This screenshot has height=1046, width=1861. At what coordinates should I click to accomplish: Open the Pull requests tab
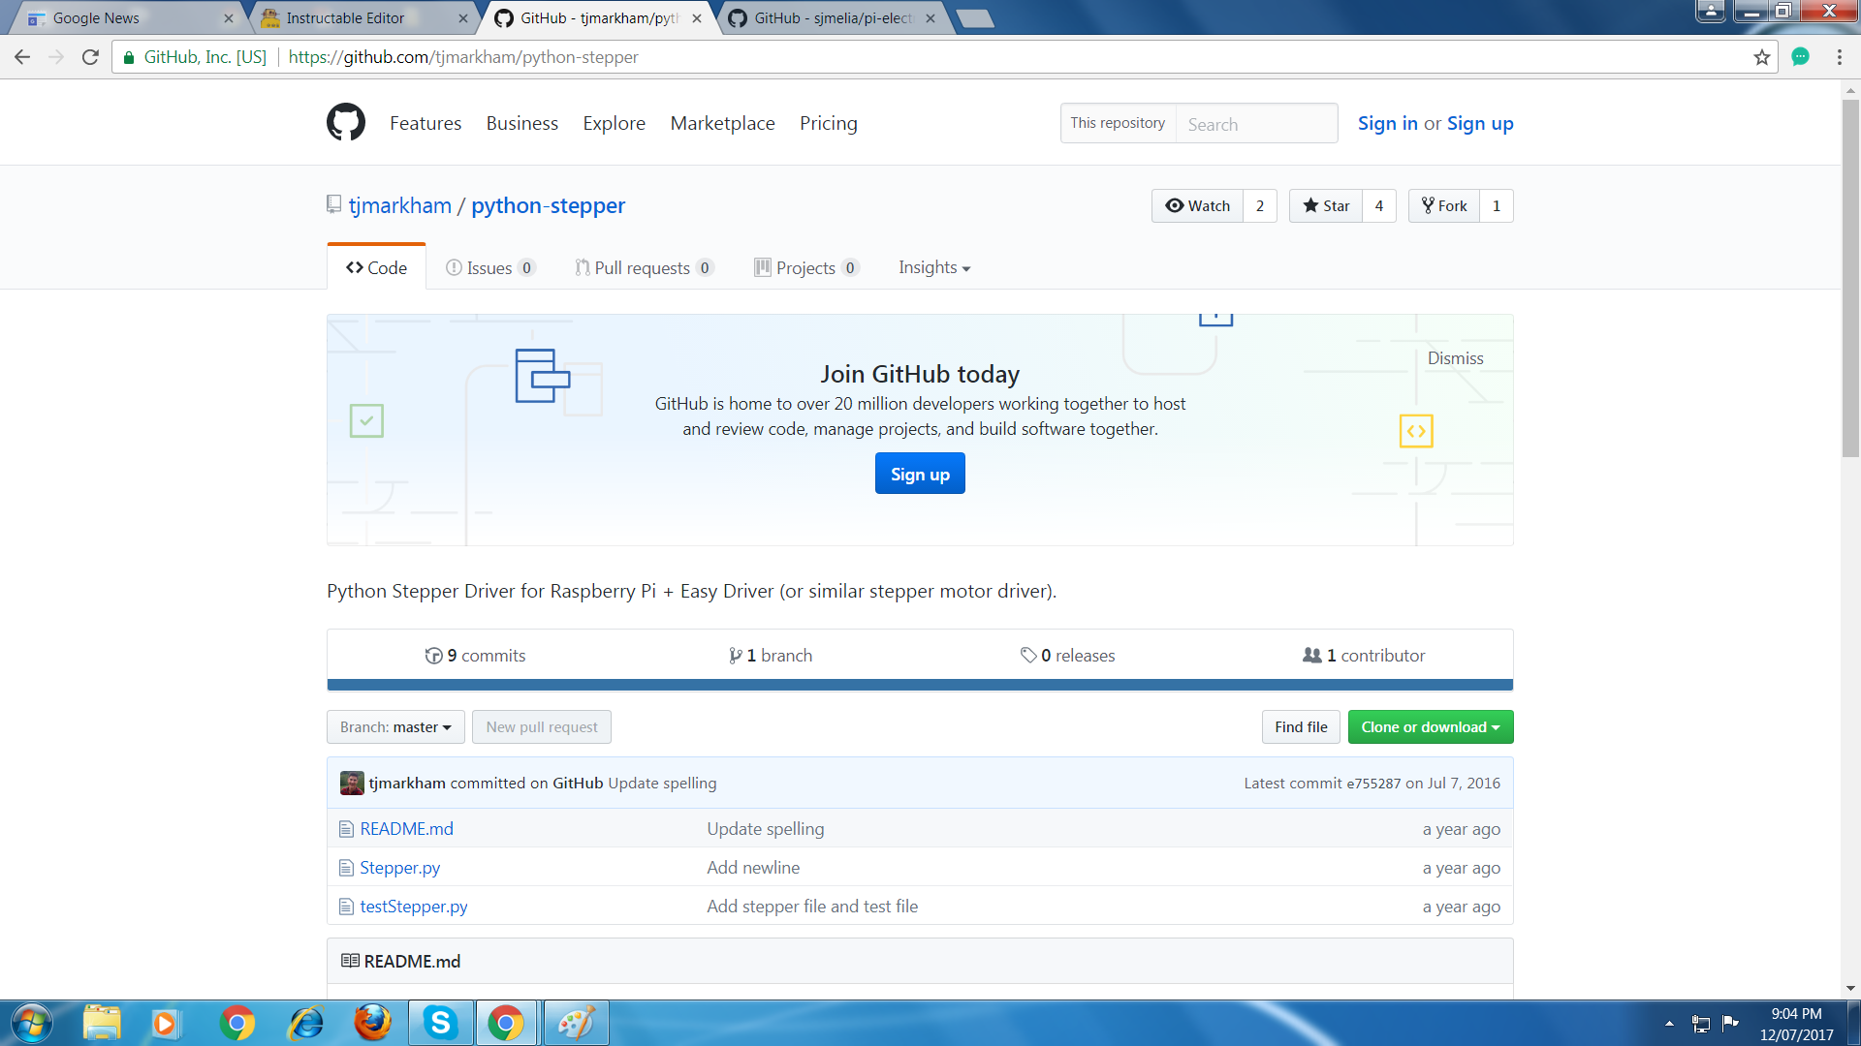[x=645, y=267]
